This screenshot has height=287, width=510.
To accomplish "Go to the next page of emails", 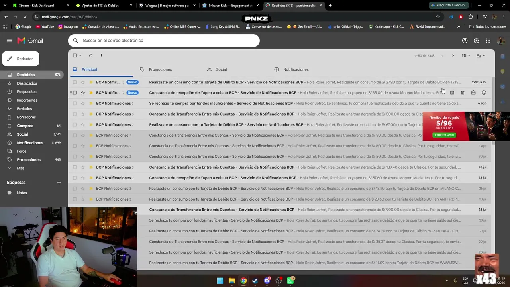I will point(453,56).
